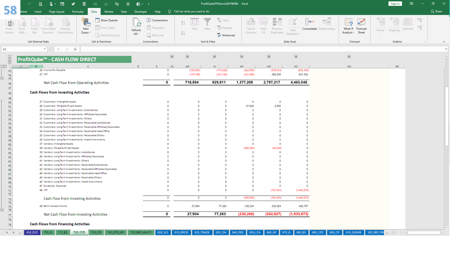Screen dimensions: 450x253
Task: Open Advanced filter options
Action: 226,35
